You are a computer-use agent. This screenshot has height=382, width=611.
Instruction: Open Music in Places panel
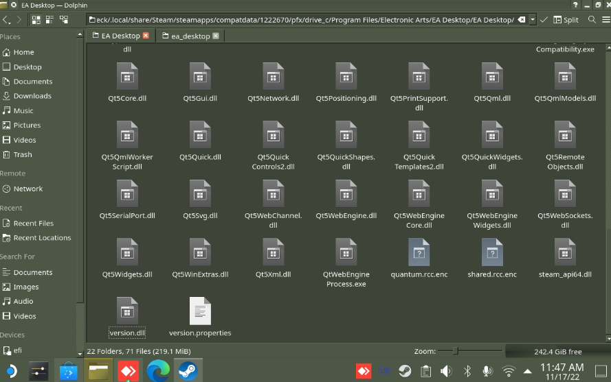click(x=23, y=110)
